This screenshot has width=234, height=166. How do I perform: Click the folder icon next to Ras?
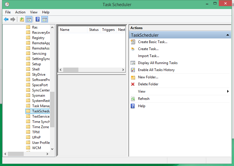click(28, 27)
